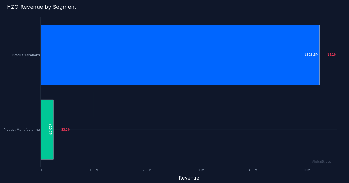Click the Revenue axis title
This screenshot has height=183, width=349.
click(189, 178)
